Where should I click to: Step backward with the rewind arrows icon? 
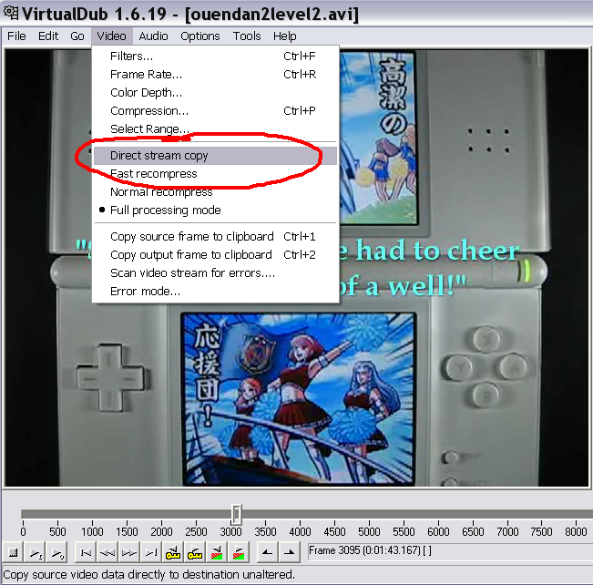(107, 552)
